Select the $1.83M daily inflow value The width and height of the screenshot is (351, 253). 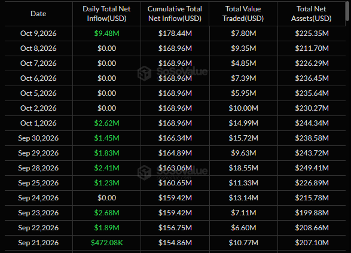(x=106, y=153)
